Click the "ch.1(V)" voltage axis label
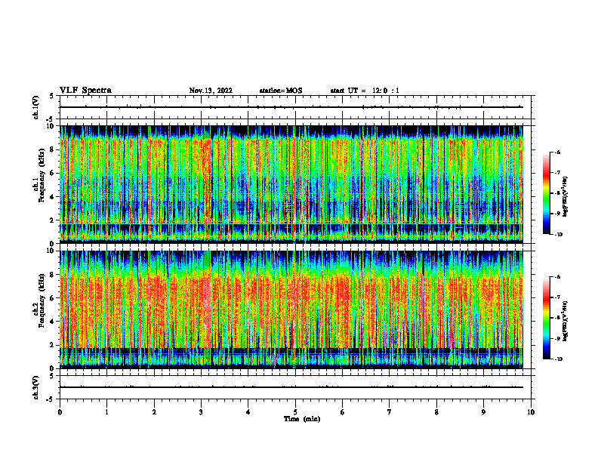Screen dimensions: 598x462 click(x=35, y=107)
